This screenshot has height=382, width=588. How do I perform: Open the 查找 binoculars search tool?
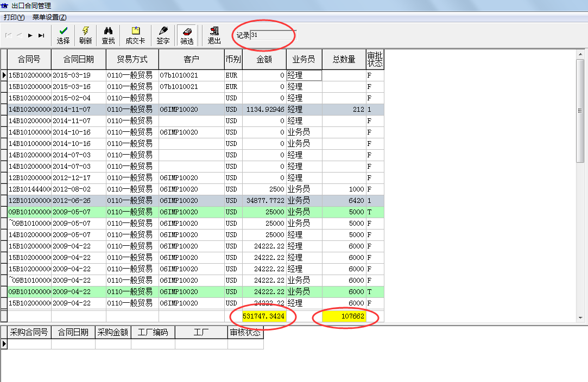(x=108, y=35)
